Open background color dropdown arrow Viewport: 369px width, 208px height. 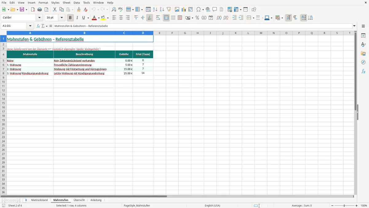tap(108, 18)
